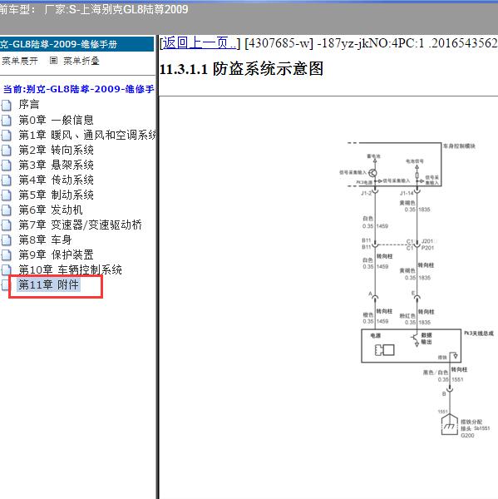Open chapter 第2章 转向系统
498x499 pixels.
pos(56,150)
